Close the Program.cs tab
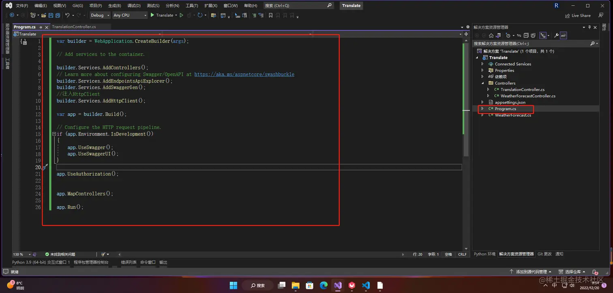Viewport: 613px width, 293px height. [x=46, y=27]
